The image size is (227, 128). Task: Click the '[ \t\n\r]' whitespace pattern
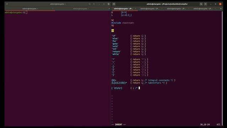click(x=117, y=88)
